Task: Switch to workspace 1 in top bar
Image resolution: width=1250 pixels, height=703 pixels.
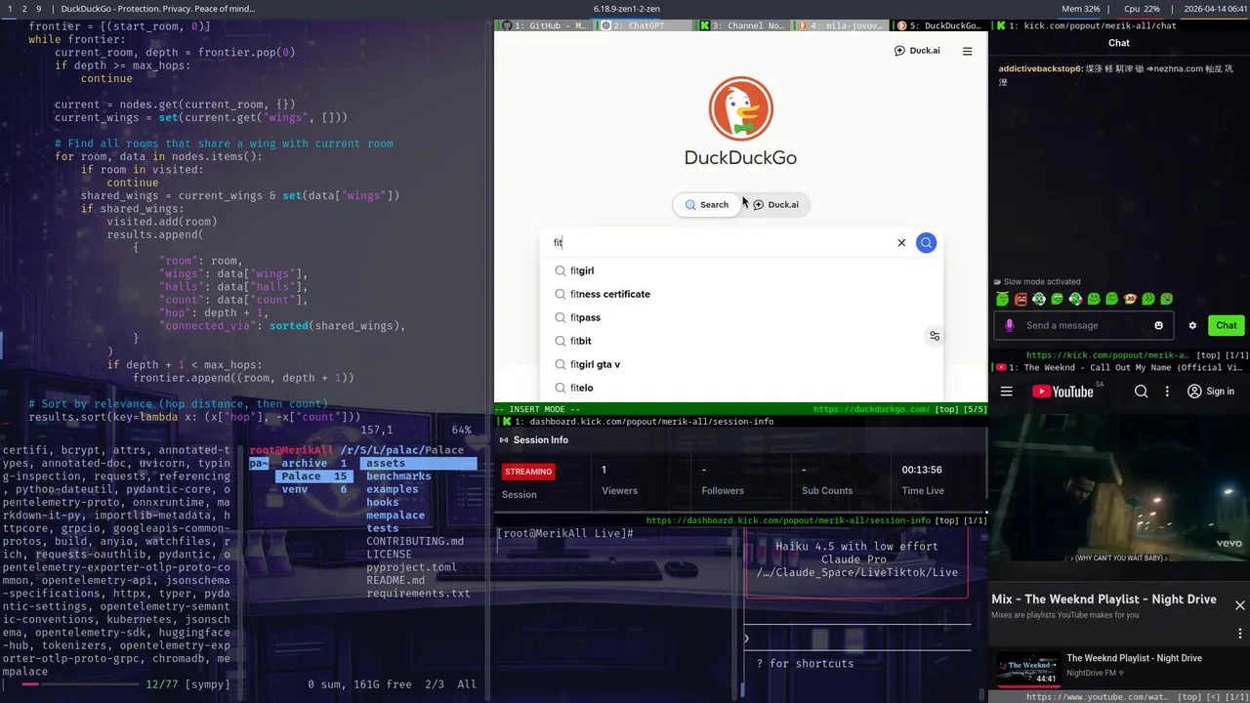Action: [x=9, y=9]
